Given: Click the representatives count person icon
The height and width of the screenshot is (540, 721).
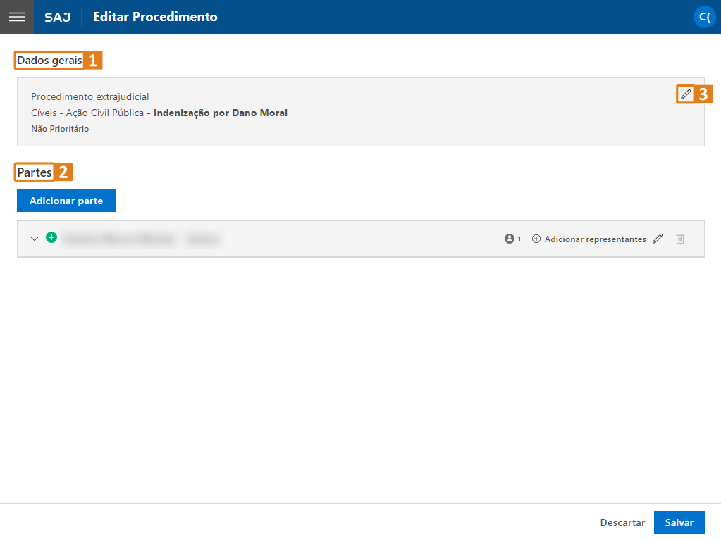Looking at the screenshot, I should click(x=509, y=239).
